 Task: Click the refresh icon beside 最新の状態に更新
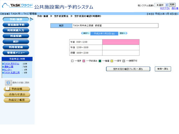pyautogui.click(x=8, y=83)
